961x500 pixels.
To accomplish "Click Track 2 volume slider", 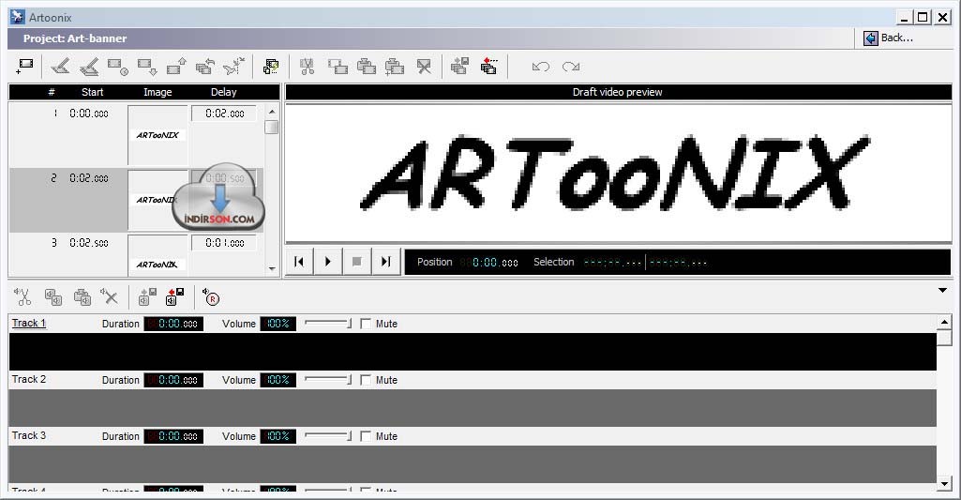I will (328, 380).
